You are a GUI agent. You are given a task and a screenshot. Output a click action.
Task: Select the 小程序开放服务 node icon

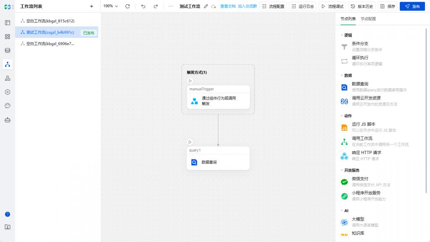pyautogui.click(x=344, y=196)
